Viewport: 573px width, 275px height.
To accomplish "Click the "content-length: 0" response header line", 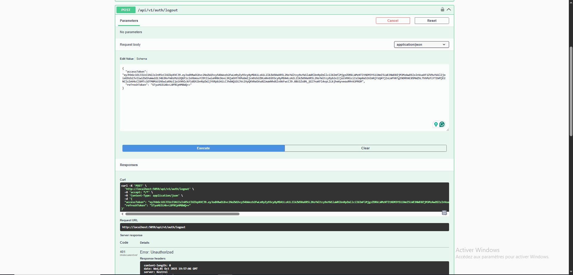I will (157, 265).
